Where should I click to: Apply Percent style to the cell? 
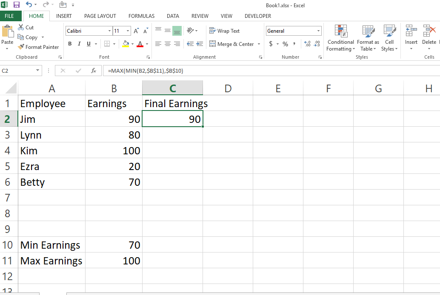coord(286,44)
